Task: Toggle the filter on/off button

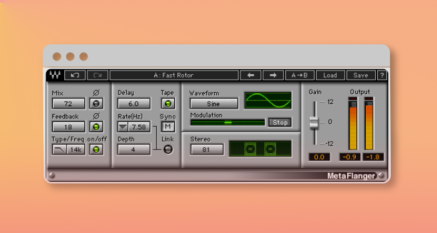Action: (x=96, y=150)
